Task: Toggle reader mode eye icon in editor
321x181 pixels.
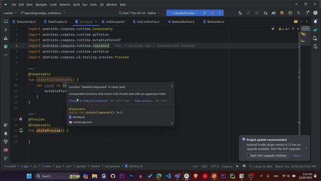Action: 273,29
